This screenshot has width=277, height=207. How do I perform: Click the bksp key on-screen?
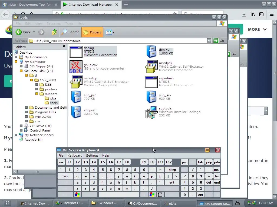[172, 170]
